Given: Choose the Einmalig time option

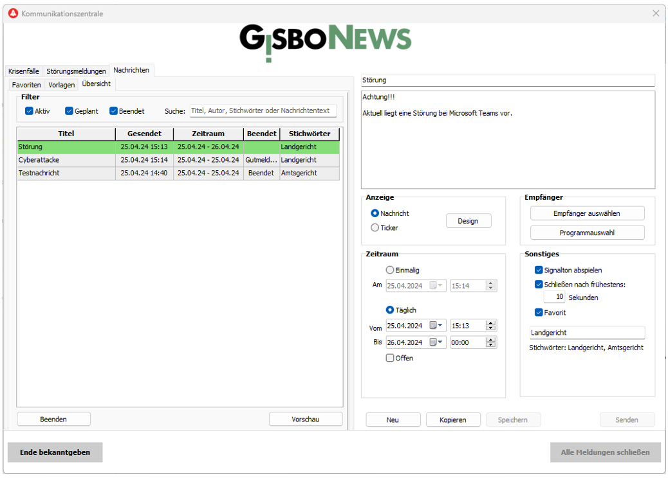Looking at the screenshot, I should coord(390,270).
